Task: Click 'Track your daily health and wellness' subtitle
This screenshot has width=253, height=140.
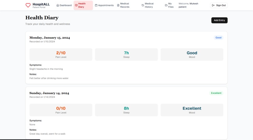Action: [48, 24]
